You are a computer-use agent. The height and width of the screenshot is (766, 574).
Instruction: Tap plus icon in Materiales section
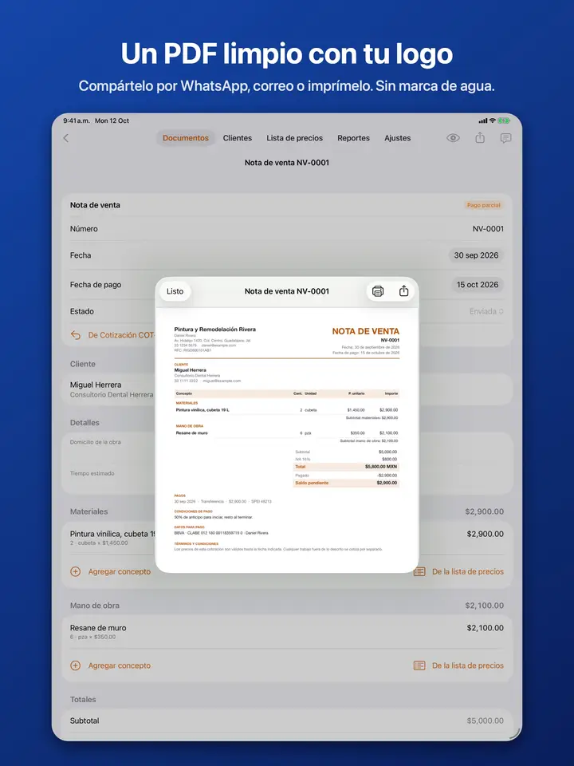76,571
